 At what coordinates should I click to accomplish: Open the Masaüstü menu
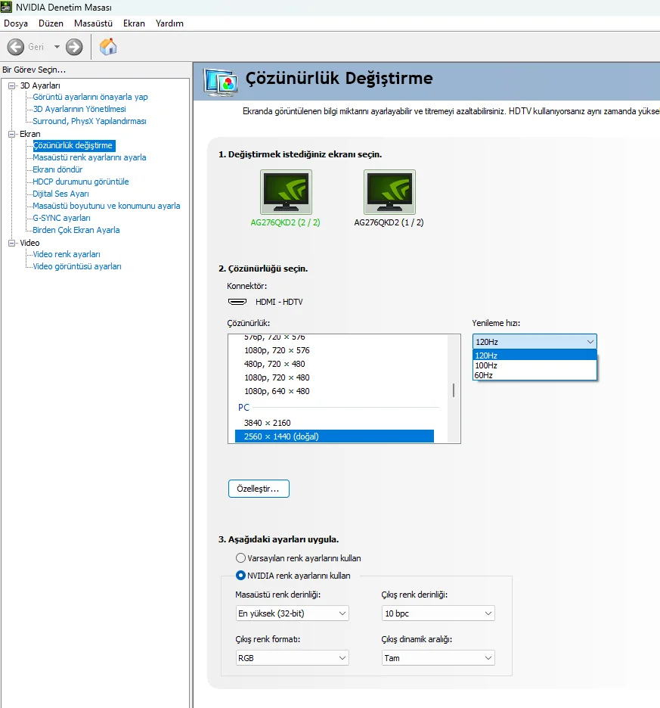click(x=94, y=23)
